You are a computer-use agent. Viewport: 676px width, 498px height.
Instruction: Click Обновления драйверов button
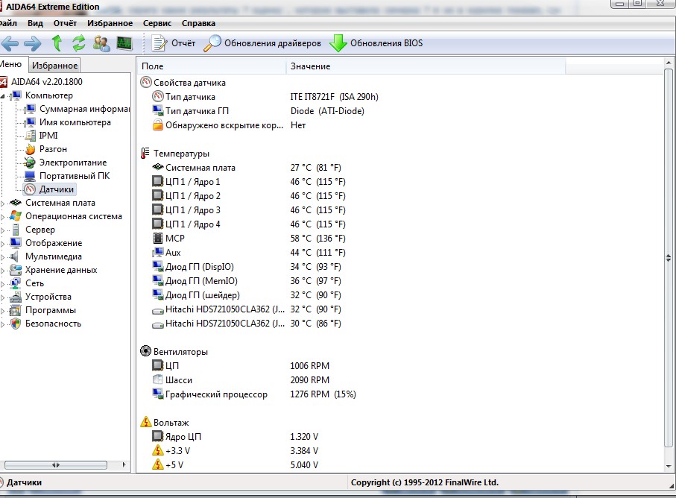[262, 43]
